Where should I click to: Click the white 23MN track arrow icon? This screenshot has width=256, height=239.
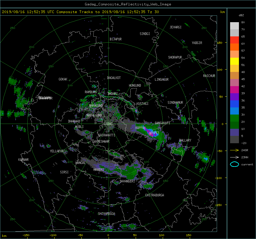pos(234,157)
